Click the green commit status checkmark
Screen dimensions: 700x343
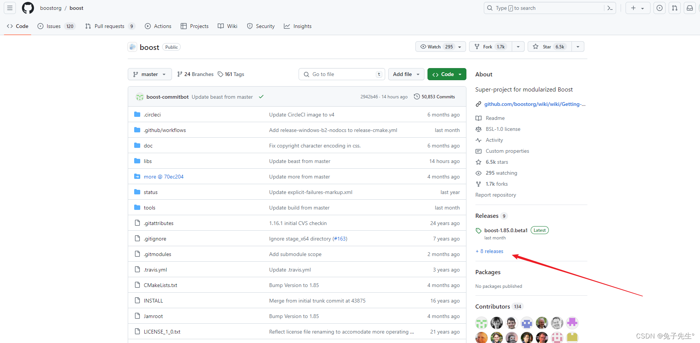point(261,97)
